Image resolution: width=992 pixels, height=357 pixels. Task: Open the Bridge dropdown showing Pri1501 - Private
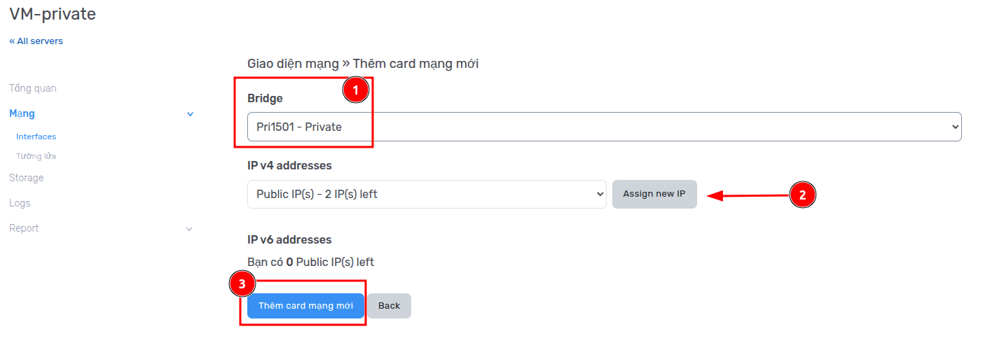(x=604, y=127)
